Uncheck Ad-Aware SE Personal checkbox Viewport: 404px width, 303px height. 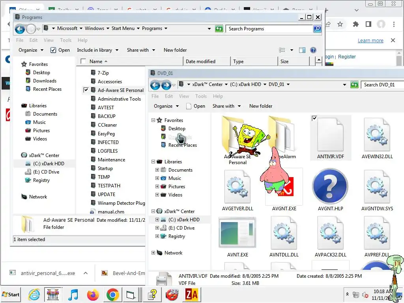(86, 90)
